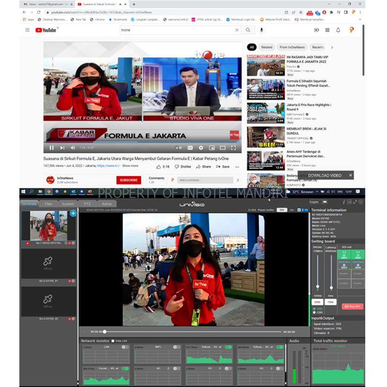This screenshot has height=387, width=387.
Task: Toggle YouTube autoplay switch
Action: click(x=179, y=148)
